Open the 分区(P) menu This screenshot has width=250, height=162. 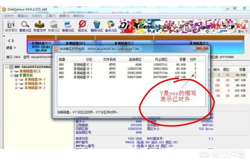coord(37,16)
